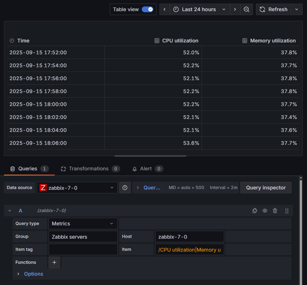Viewport: 307px width, 285px height.
Task: Toggle the Table view switch
Action: (x=148, y=9)
